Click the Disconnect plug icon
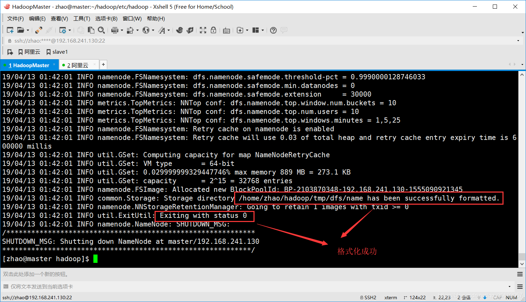 point(39,30)
